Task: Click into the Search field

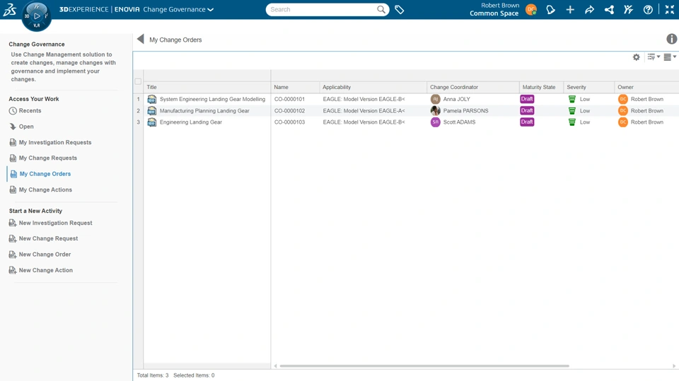Action: click(x=323, y=9)
